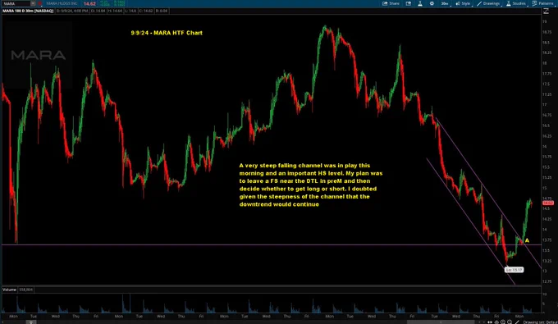Expand the symbol selector dropdown arrow
This screenshot has width=558, height=324.
(x=33, y=3)
